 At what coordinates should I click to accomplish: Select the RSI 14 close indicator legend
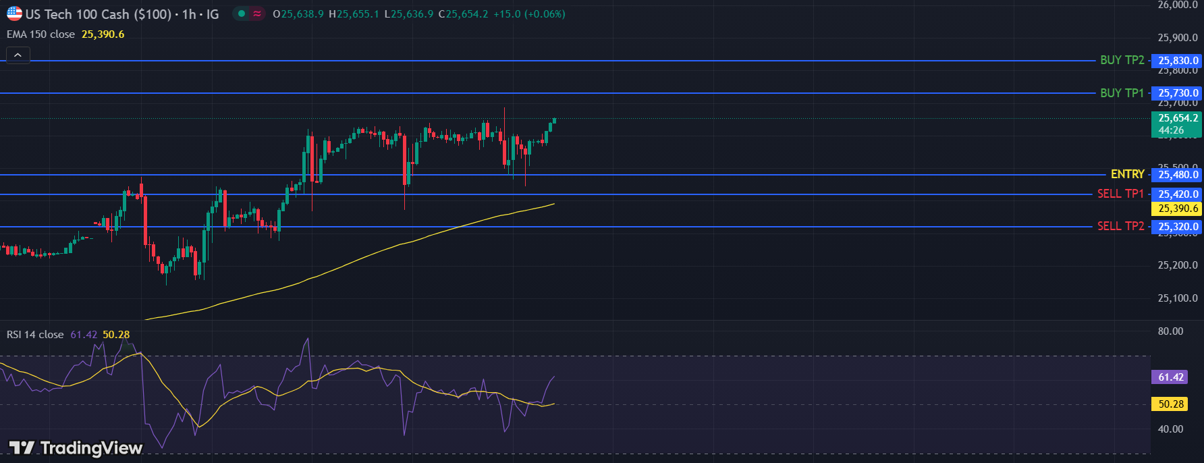coord(35,335)
